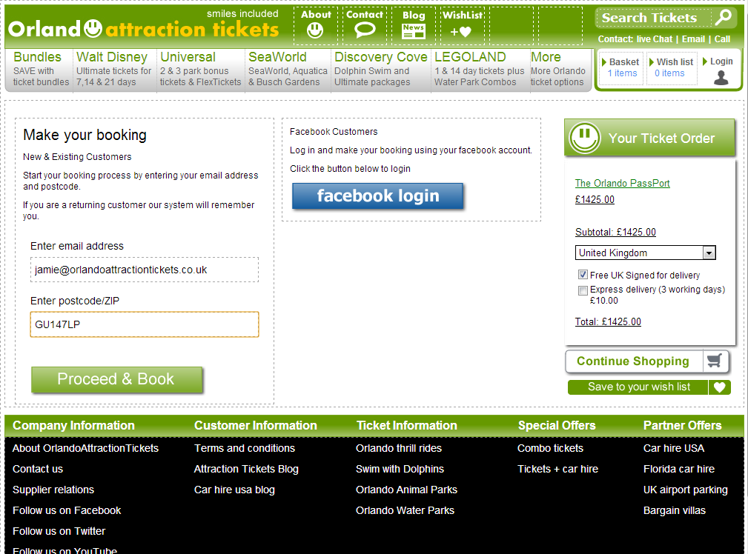The height and width of the screenshot is (554, 748).
Task: Click the search magnifying glass icon
Action: [x=723, y=17]
